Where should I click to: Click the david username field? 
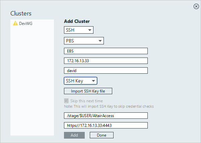tap(106, 71)
